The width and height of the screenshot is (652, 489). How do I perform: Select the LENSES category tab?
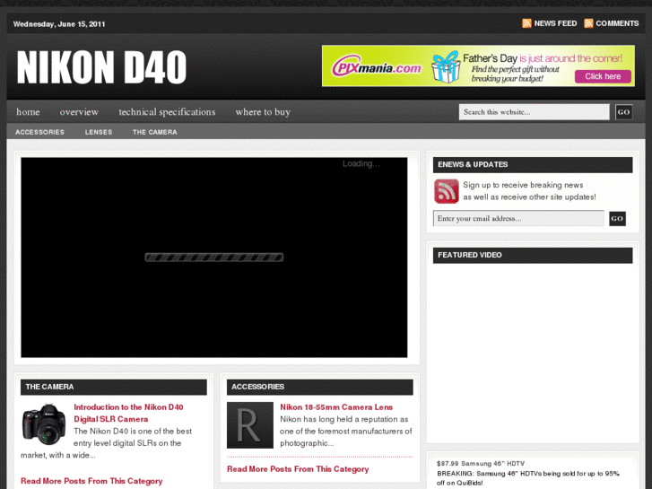tap(99, 132)
